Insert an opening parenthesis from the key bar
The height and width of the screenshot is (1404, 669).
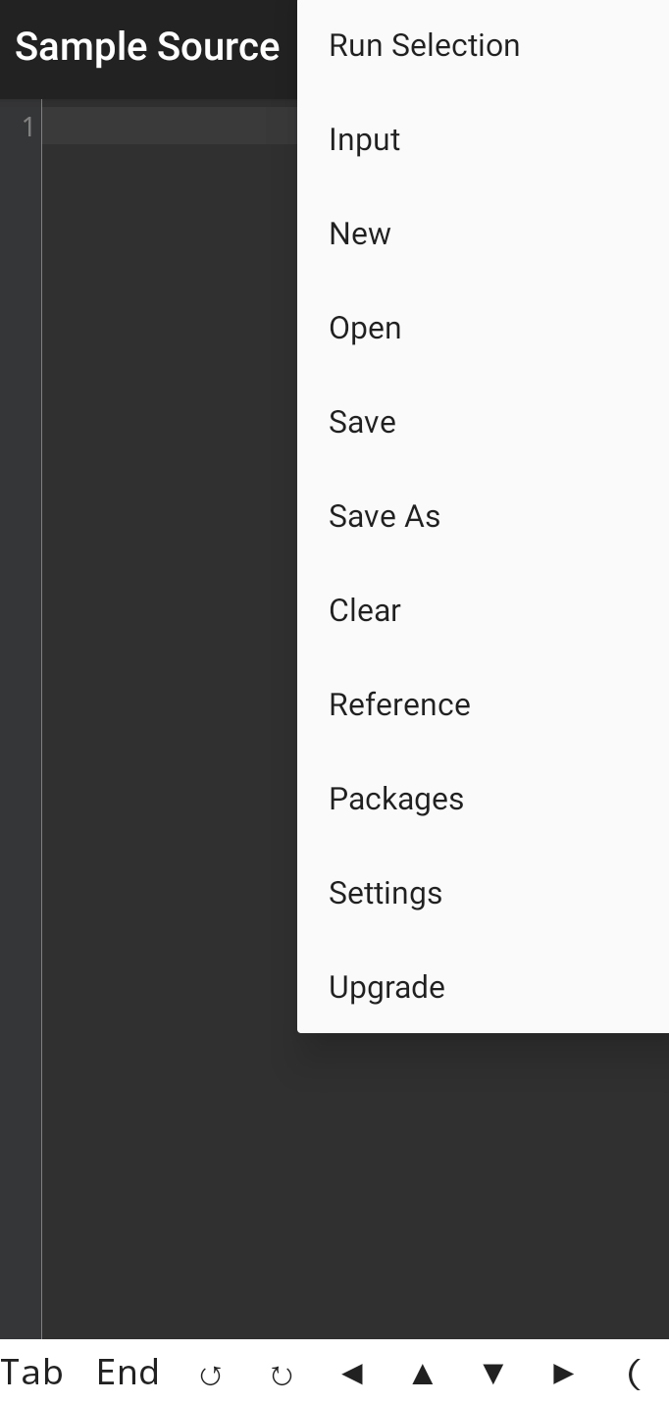coord(634,1375)
